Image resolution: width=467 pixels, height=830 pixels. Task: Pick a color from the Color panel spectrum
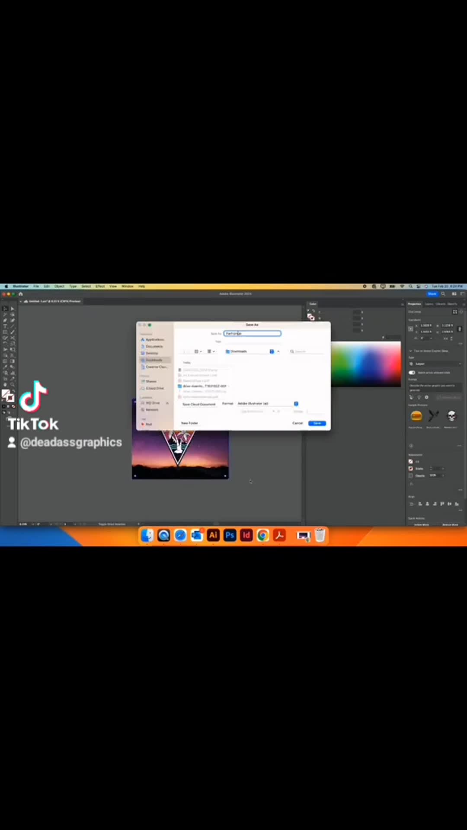(x=366, y=364)
